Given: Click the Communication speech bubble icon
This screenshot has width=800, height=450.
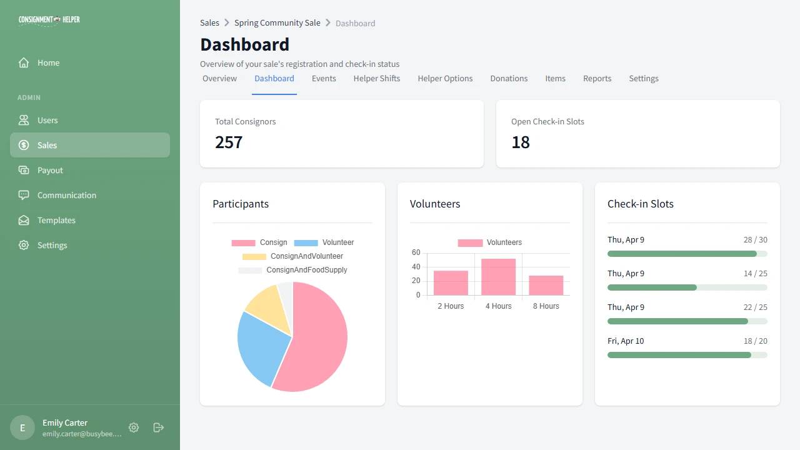Looking at the screenshot, I should pyautogui.click(x=24, y=195).
